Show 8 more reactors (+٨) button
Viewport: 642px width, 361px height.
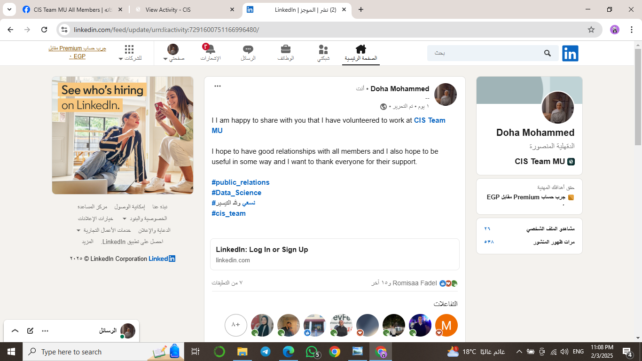pyautogui.click(x=236, y=325)
